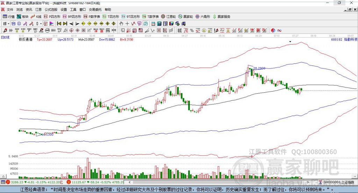Click the jump-to-first-bar icon

click(x=59, y=24)
